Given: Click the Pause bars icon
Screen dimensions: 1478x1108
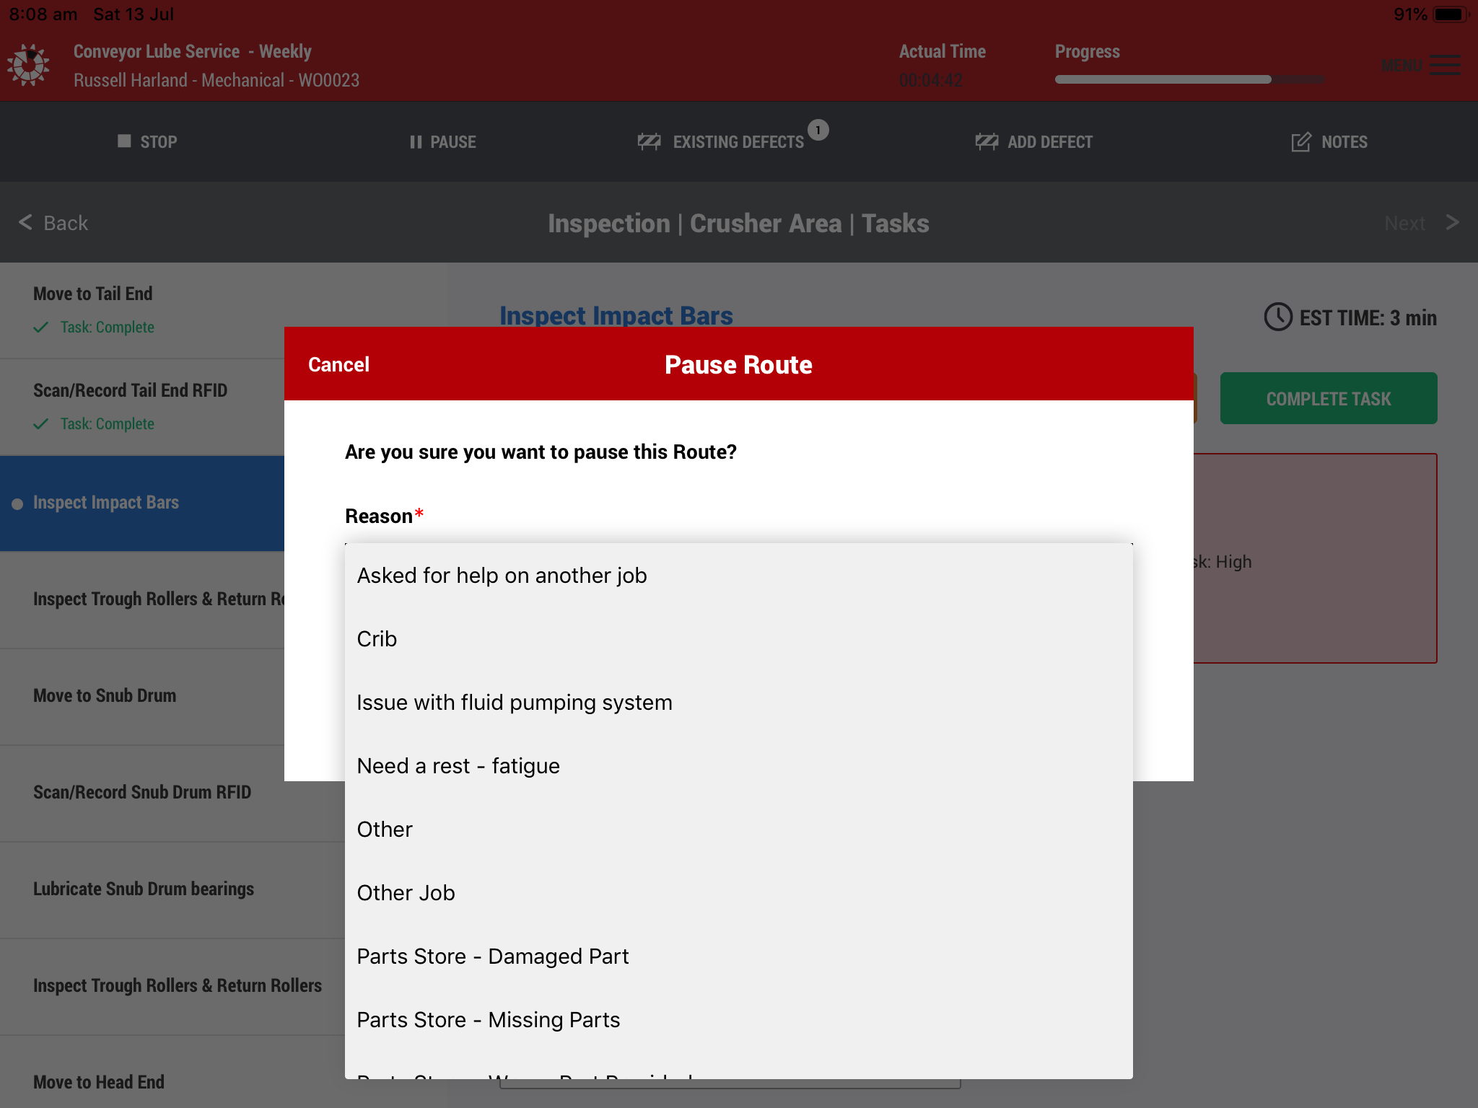Looking at the screenshot, I should [416, 142].
